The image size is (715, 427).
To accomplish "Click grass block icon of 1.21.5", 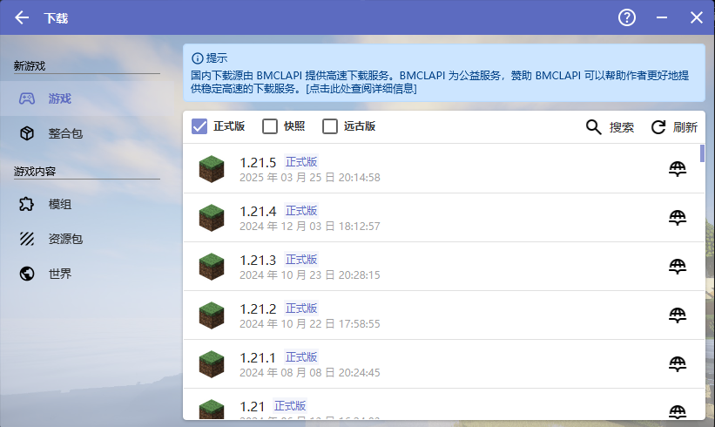I will [x=212, y=169].
